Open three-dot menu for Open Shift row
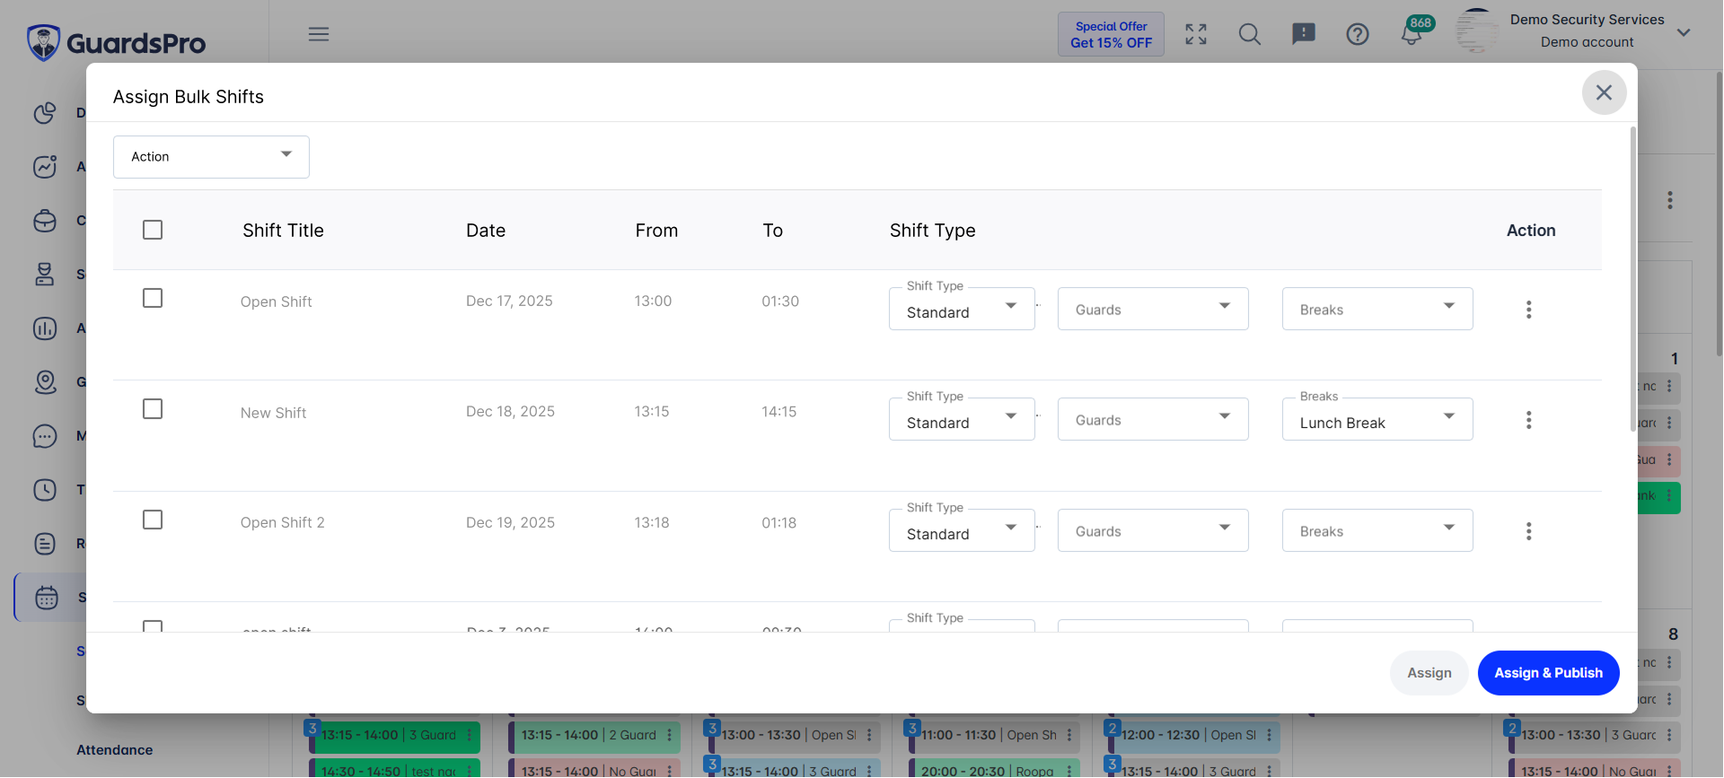The height and width of the screenshot is (778, 1724). pos(1528,310)
